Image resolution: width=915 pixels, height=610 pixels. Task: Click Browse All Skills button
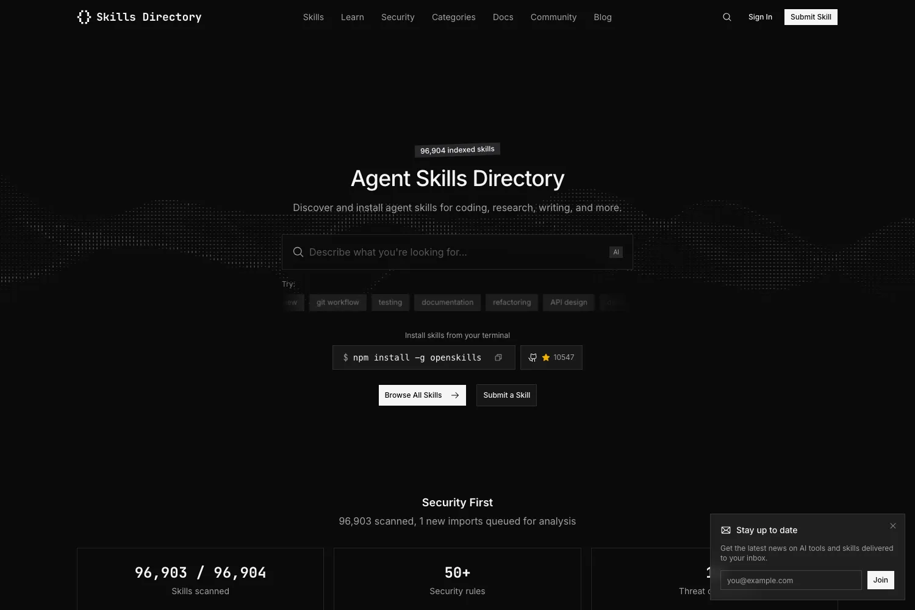(422, 395)
